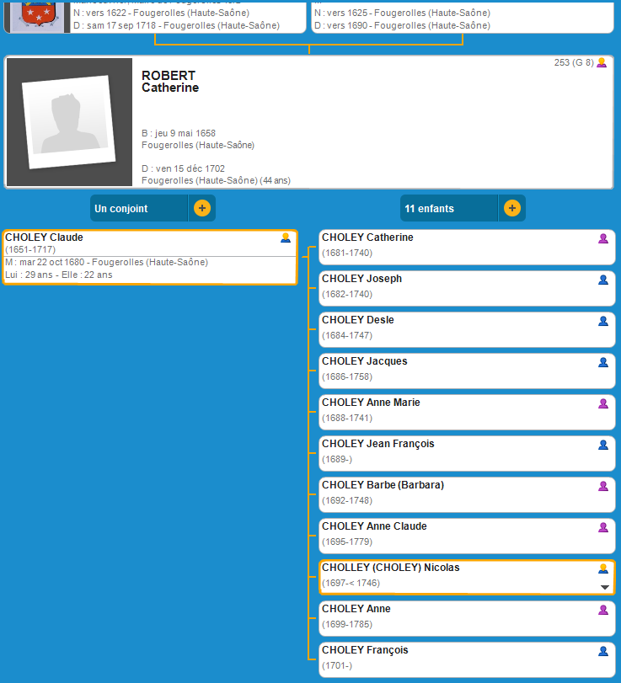The image size is (621, 683).
Task: Open the parent card born vers 1625
Action: click(x=462, y=15)
